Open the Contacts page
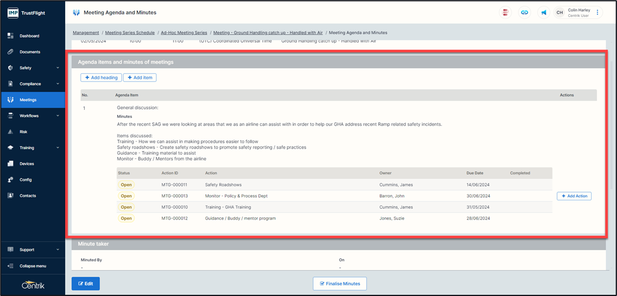Viewport: 617px width, 296px height. tap(28, 196)
